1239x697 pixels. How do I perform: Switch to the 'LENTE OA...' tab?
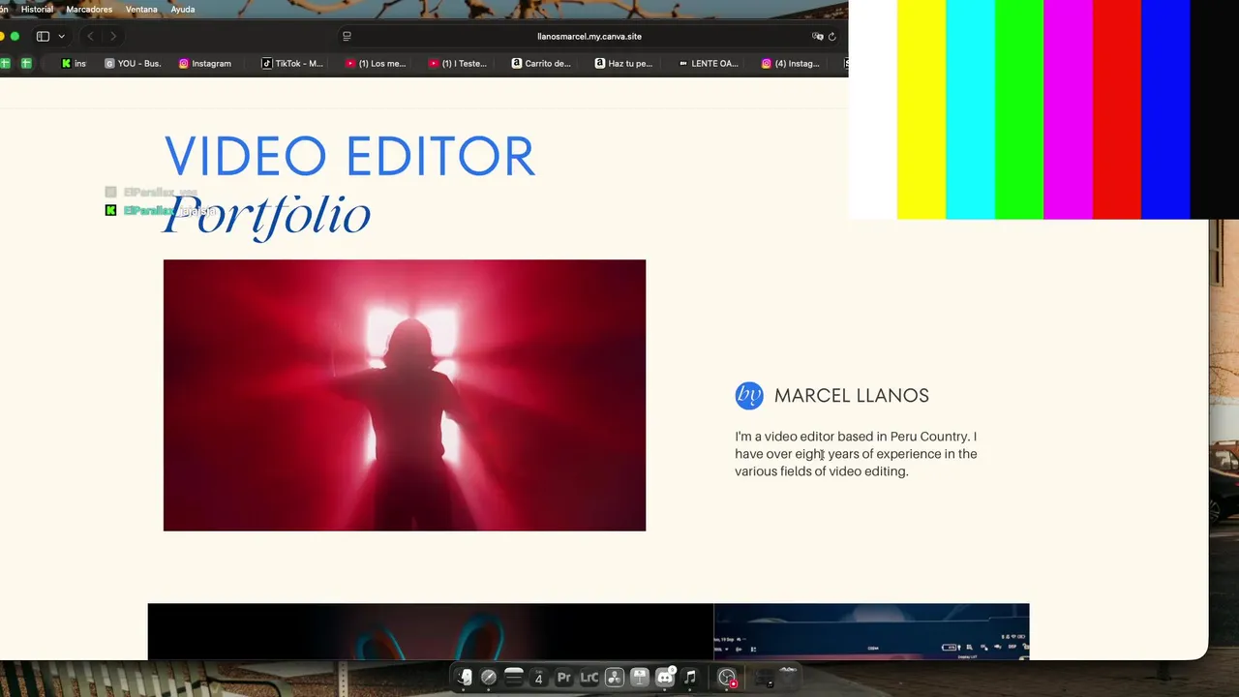click(709, 64)
